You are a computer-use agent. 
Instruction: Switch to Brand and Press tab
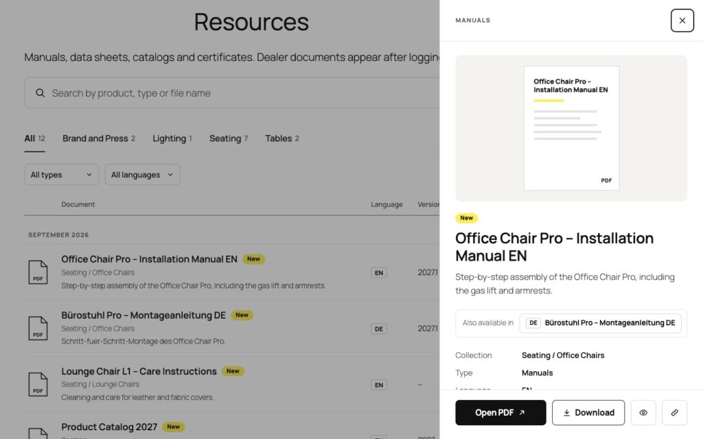tap(99, 139)
